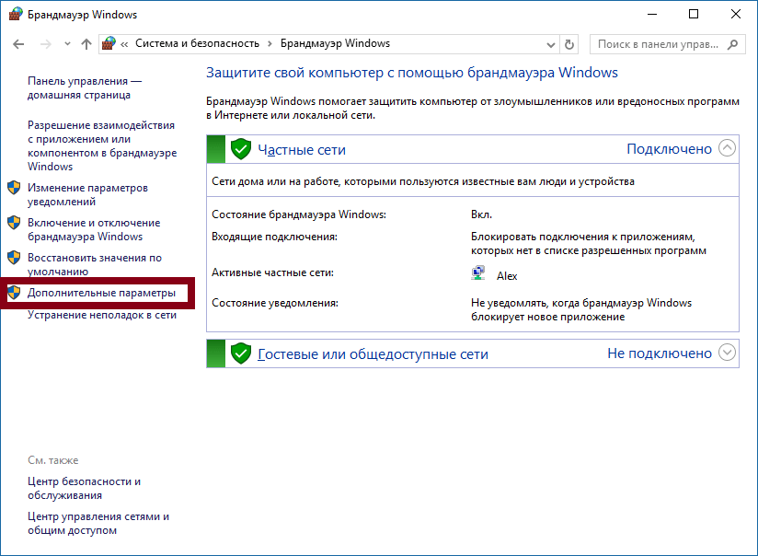Click the 'Alex' active network name
The height and width of the screenshot is (556, 758).
(507, 276)
